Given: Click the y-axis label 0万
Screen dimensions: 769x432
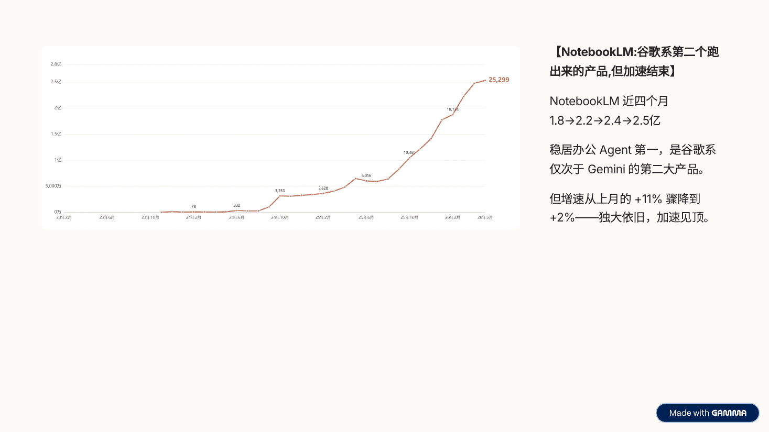Looking at the screenshot, I should (58, 212).
